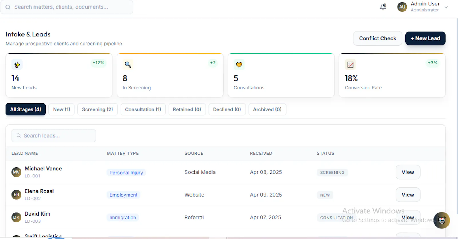458x239 pixels.
Task: Click the Apr 07, 2025 received date
Action: [x=265, y=218]
